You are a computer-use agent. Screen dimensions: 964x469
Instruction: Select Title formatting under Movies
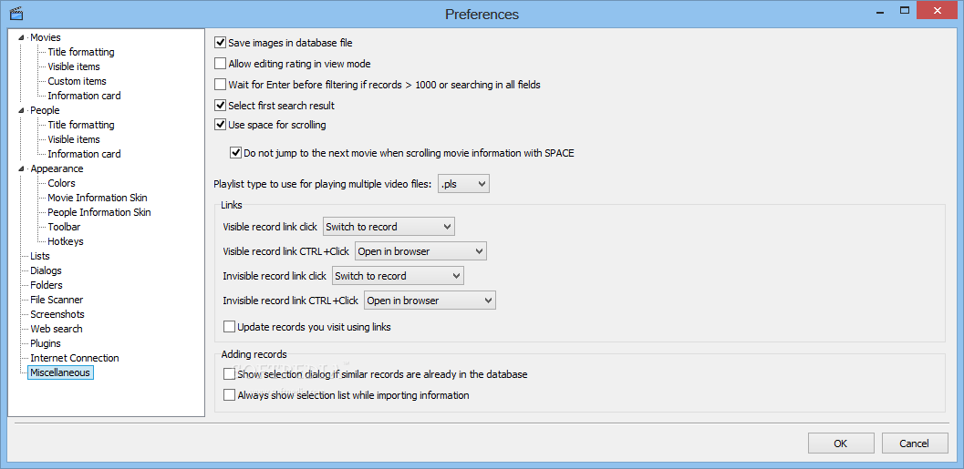81,52
